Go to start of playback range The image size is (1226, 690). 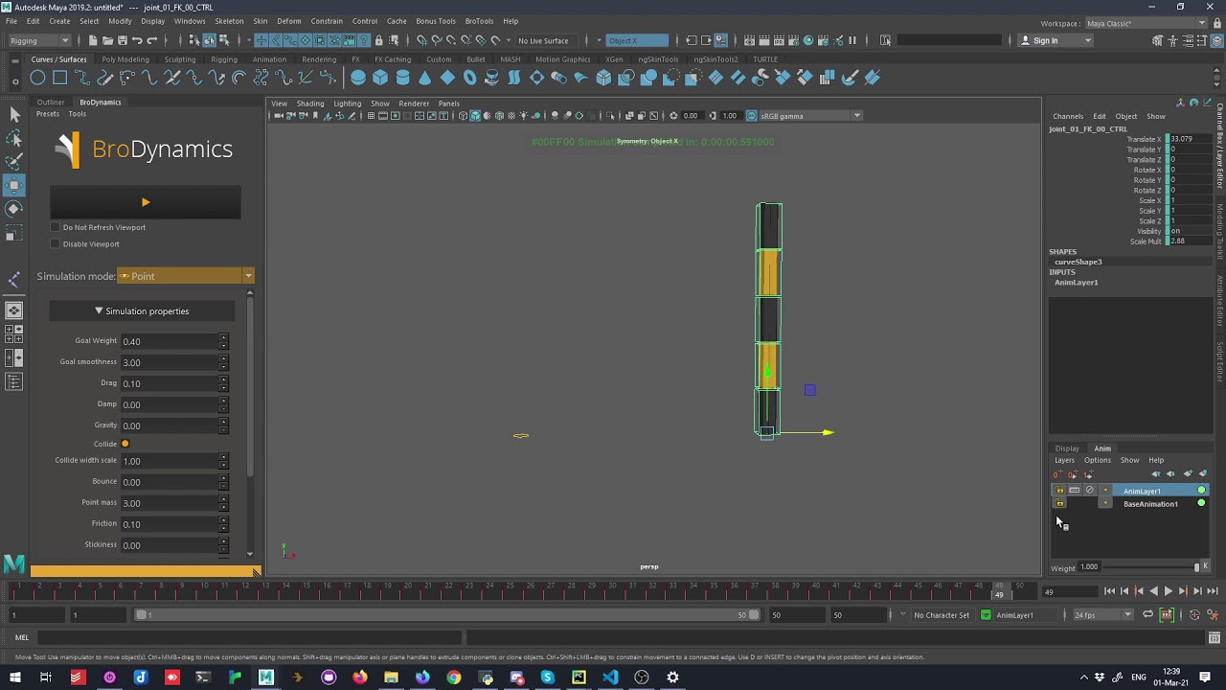coord(1109,591)
